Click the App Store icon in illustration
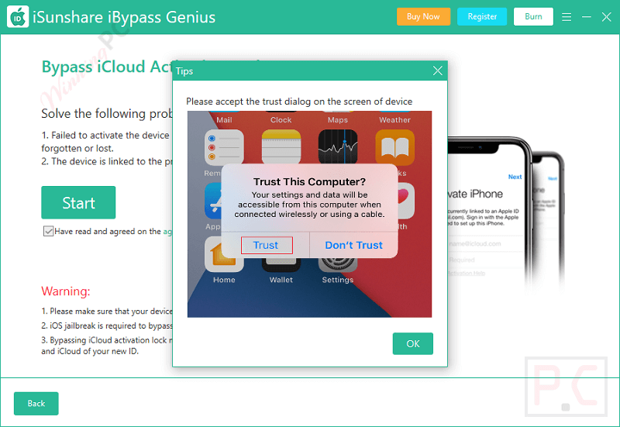Image resolution: width=620 pixels, height=427 pixels. (x=213, y=201)
